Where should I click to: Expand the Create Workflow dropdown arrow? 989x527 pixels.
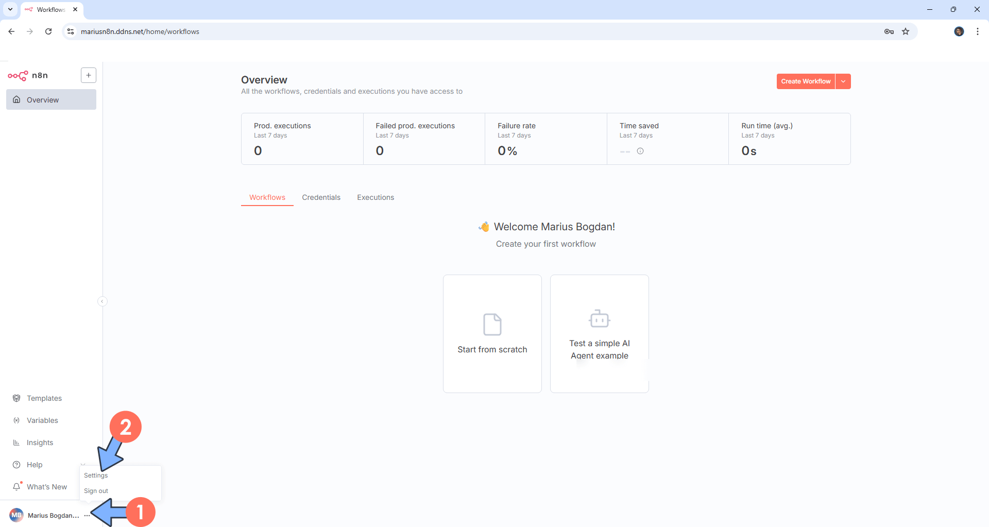[843, 81]
